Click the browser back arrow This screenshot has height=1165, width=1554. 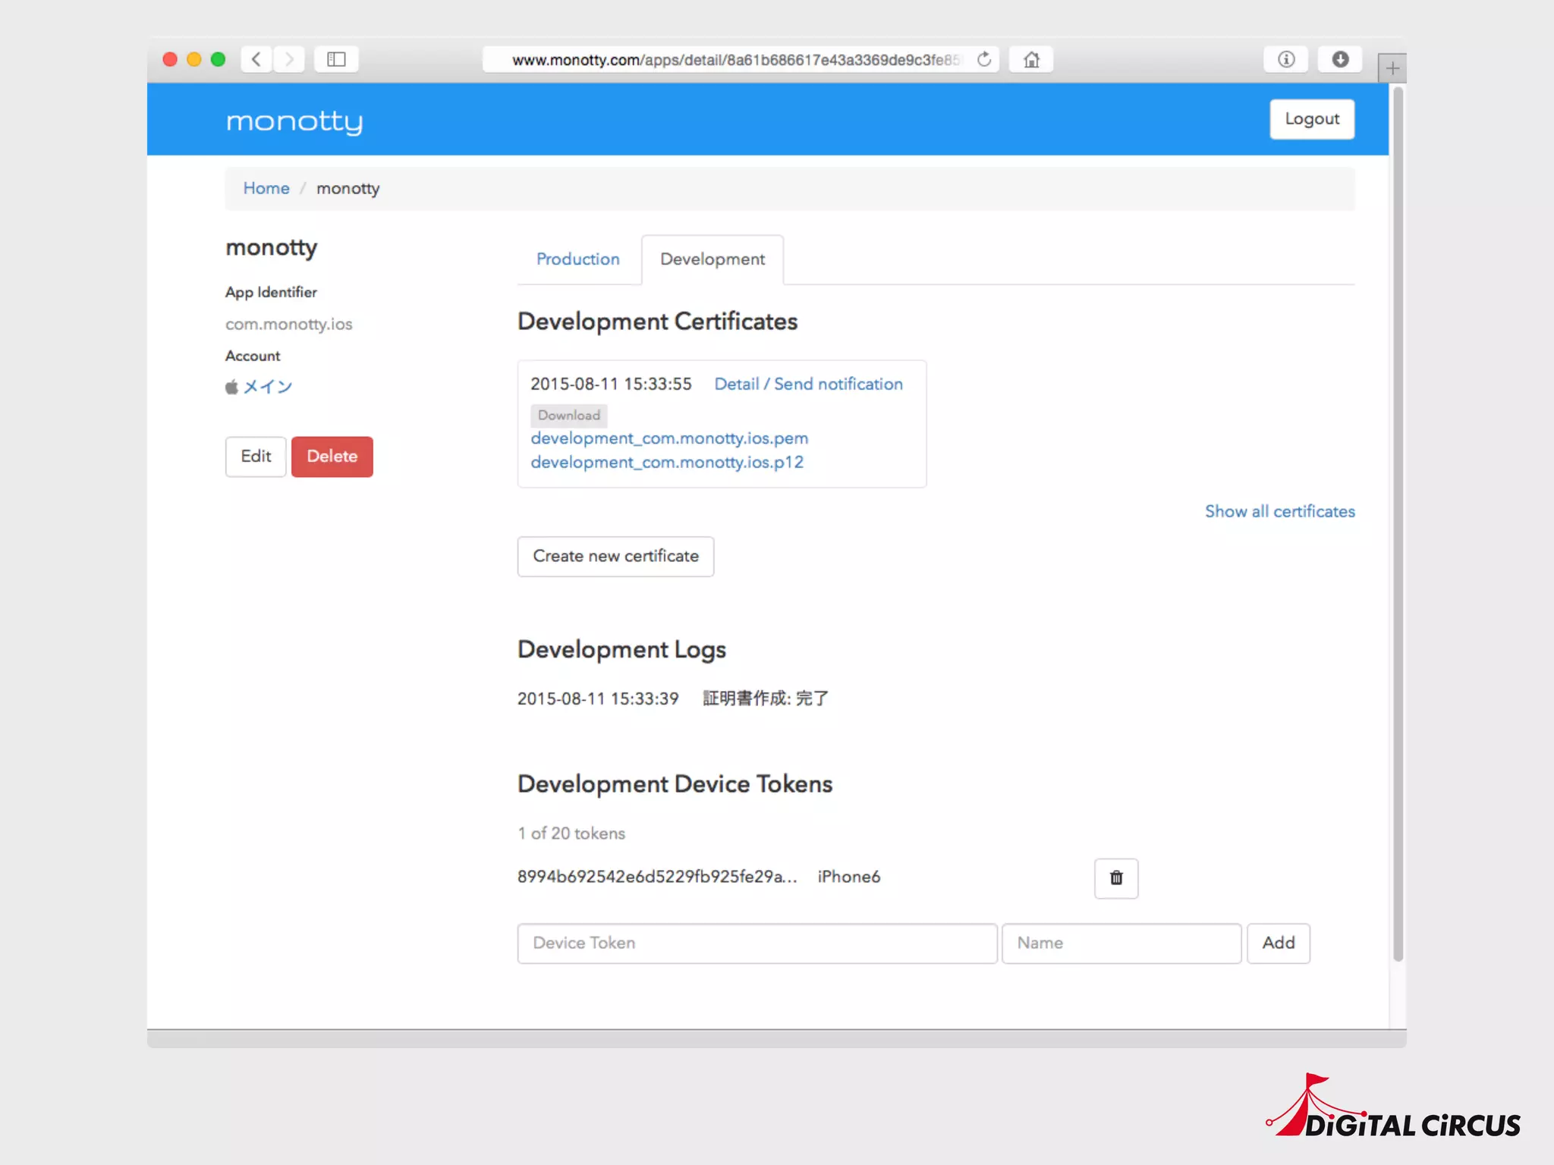pyautogui.click(x=256, y=59)
